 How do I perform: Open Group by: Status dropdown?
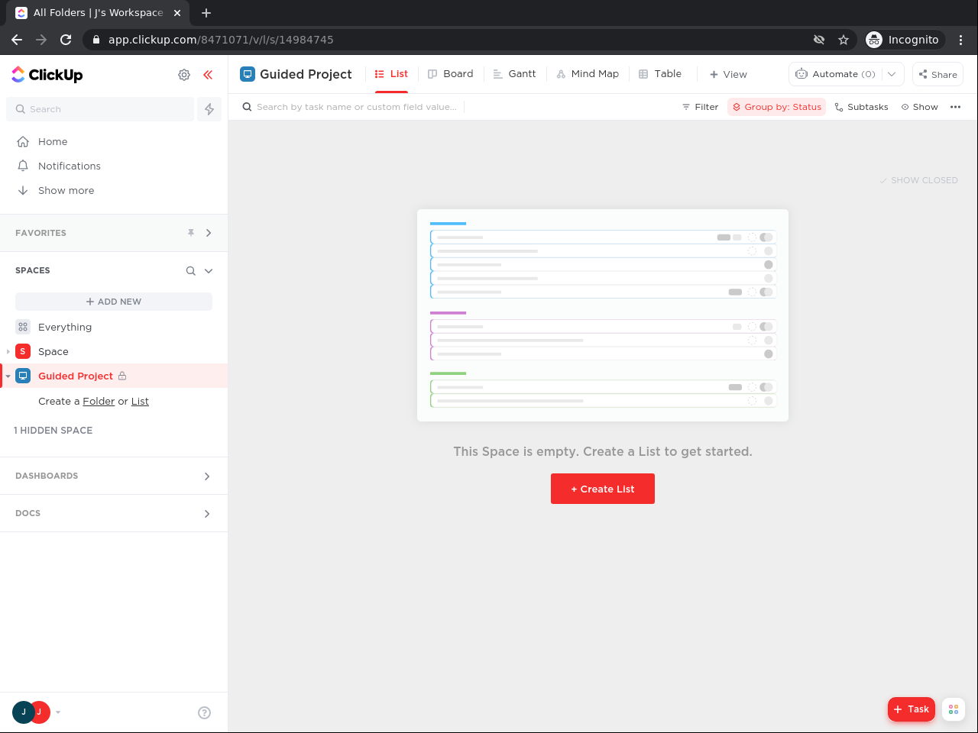pyautogui.click(x=777, y=107)
